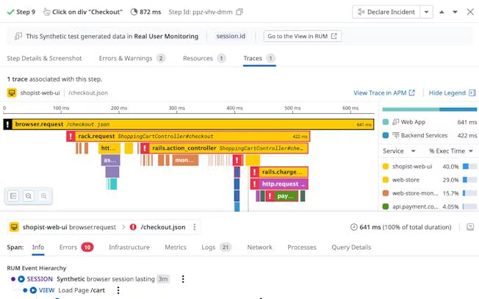The height and width of the screenshot is (299, 479).
Task: Click the error icon on rack.request span
Action: coord(71,137)
